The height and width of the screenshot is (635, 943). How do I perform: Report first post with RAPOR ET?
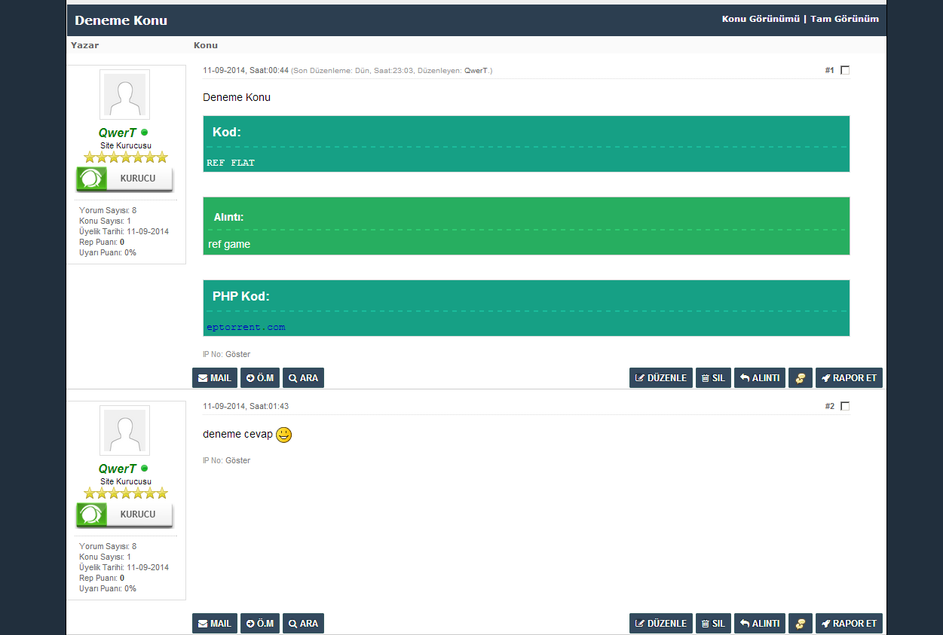point(849,378)
